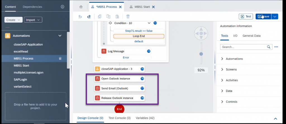This screenshot has height=124, width=286.
Task: Open the Design Console (0) tab
Action: click(x=90, y=118)
